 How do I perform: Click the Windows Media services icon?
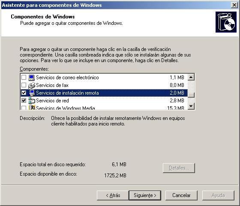pos(32,107)
